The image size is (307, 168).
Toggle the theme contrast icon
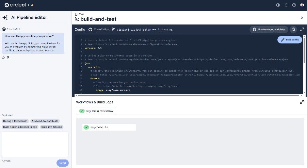pyautogui.click(x=278, y=5)
